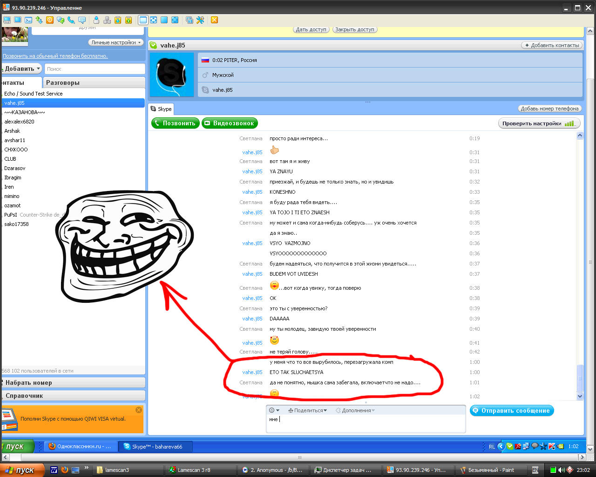The image size is (596, 477).
Task: Click the Firefox quick launch icon
Action: click(x=64, y=470)
